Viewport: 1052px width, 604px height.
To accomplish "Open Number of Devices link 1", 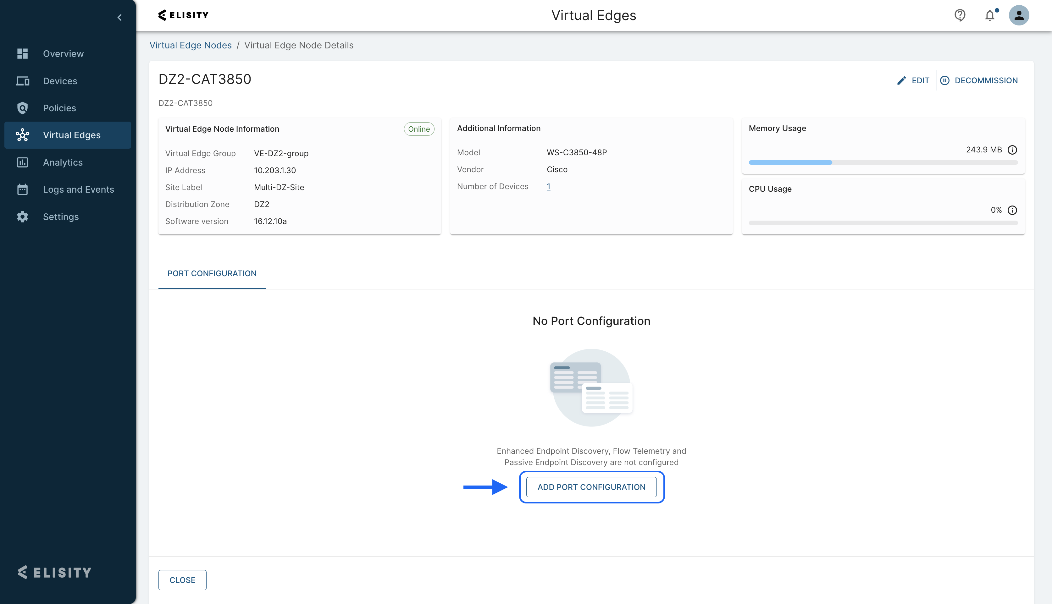I will coord(548,187).
